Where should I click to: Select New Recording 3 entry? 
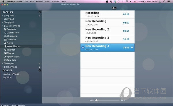click(x=107, y=39)
